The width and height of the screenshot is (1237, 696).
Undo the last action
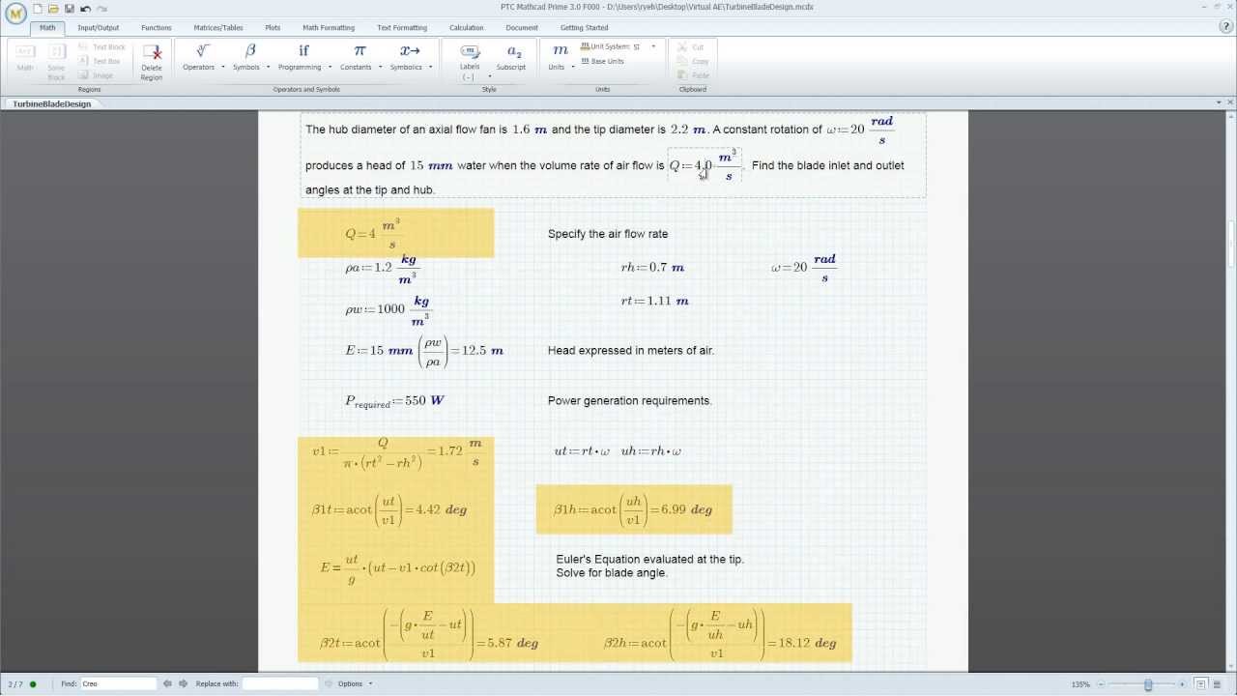point(85,9)
